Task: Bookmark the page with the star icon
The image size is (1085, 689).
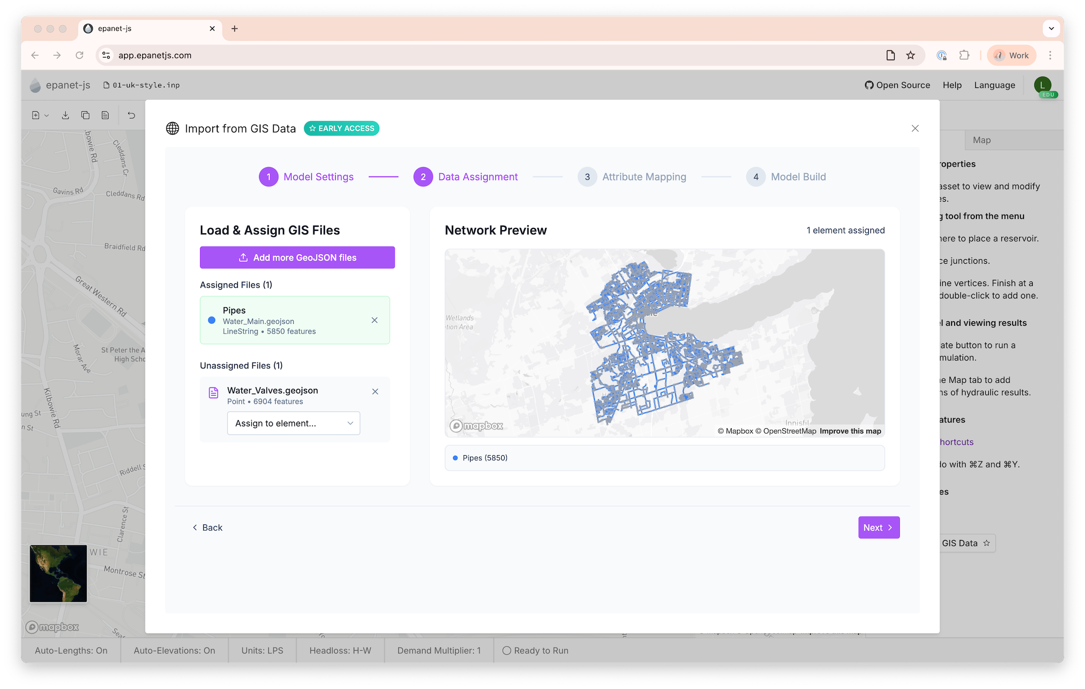Action: click(x=911, y=55)
